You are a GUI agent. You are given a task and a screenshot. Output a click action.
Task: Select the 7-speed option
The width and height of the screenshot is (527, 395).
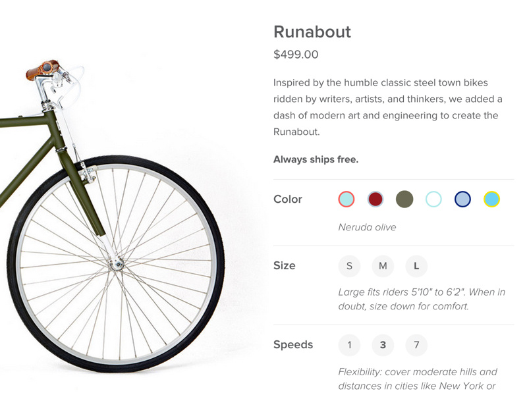[x=416, y=345]
